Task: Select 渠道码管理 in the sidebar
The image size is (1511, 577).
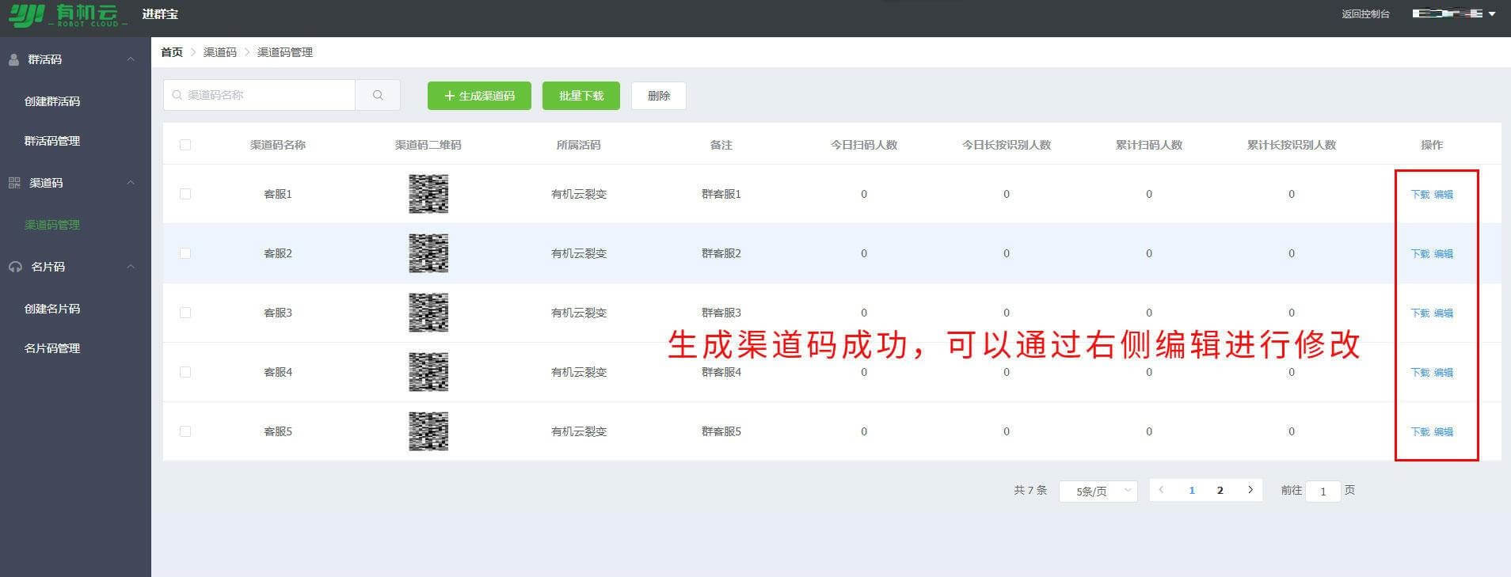Action: pyautogui.click(x=52, y=225)
